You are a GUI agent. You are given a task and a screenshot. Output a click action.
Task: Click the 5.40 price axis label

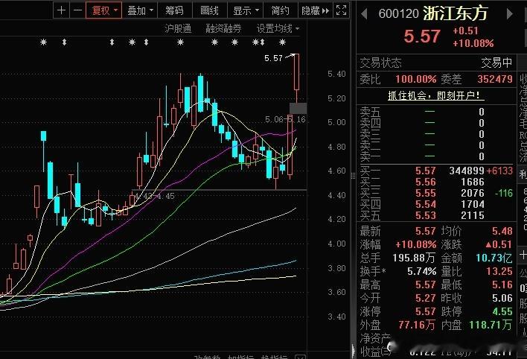pyautogui.click(x=336, y=74)
